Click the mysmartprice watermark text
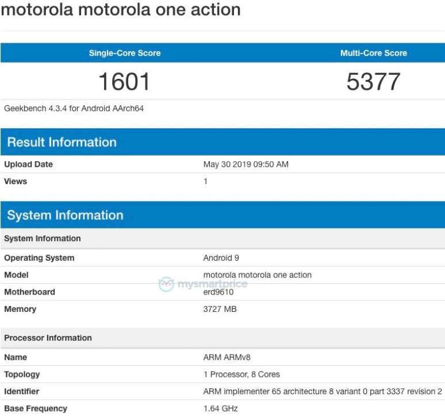The width and height of the screenshot is (445, 416). (x=212, y=284)
